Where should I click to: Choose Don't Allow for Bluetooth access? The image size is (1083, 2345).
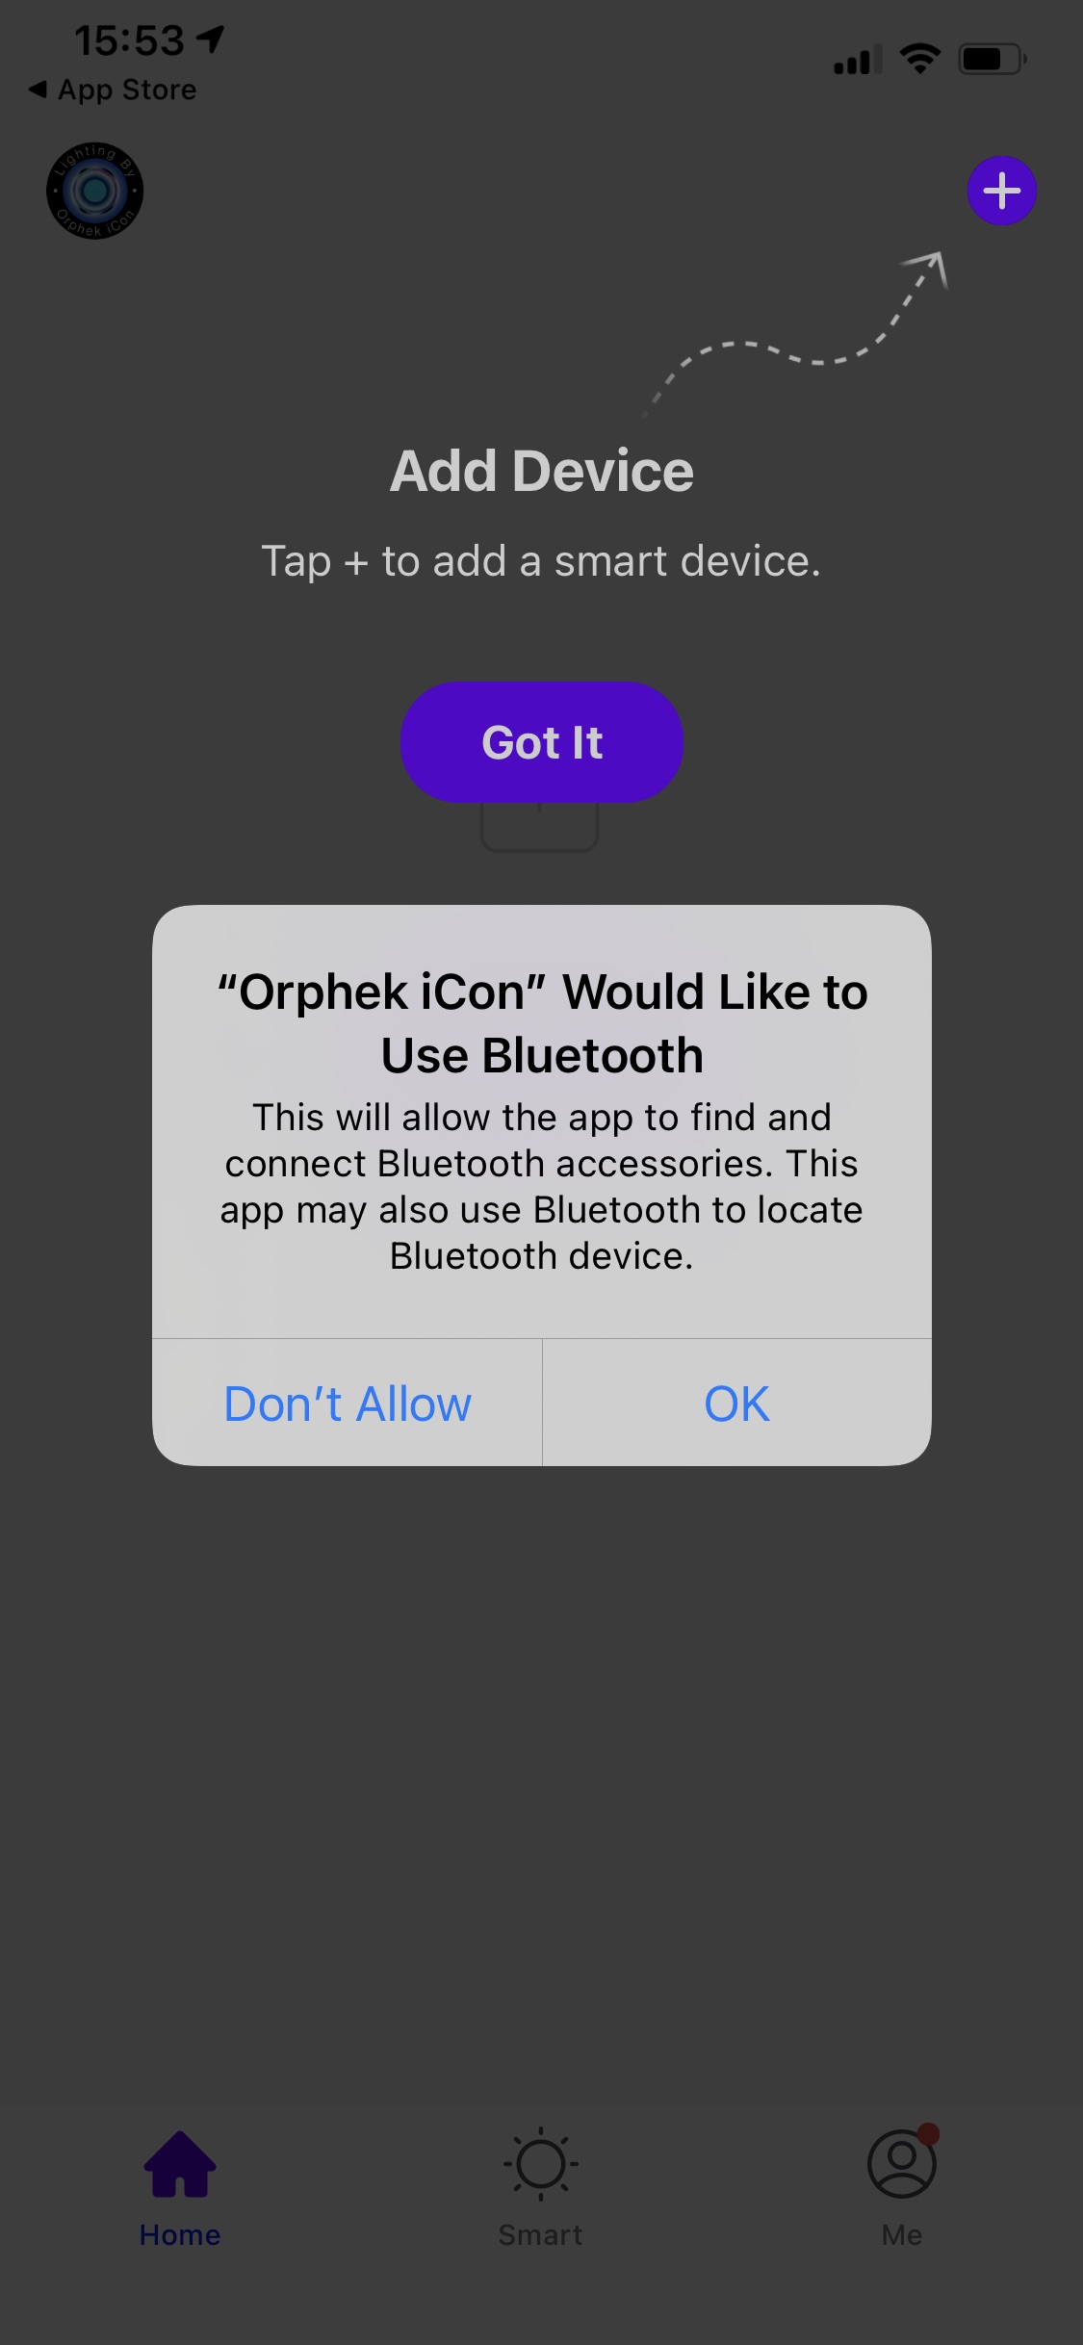click(x=348, y=1404)
